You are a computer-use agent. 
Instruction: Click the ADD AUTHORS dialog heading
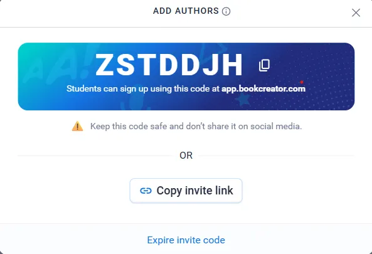[186, 11]
